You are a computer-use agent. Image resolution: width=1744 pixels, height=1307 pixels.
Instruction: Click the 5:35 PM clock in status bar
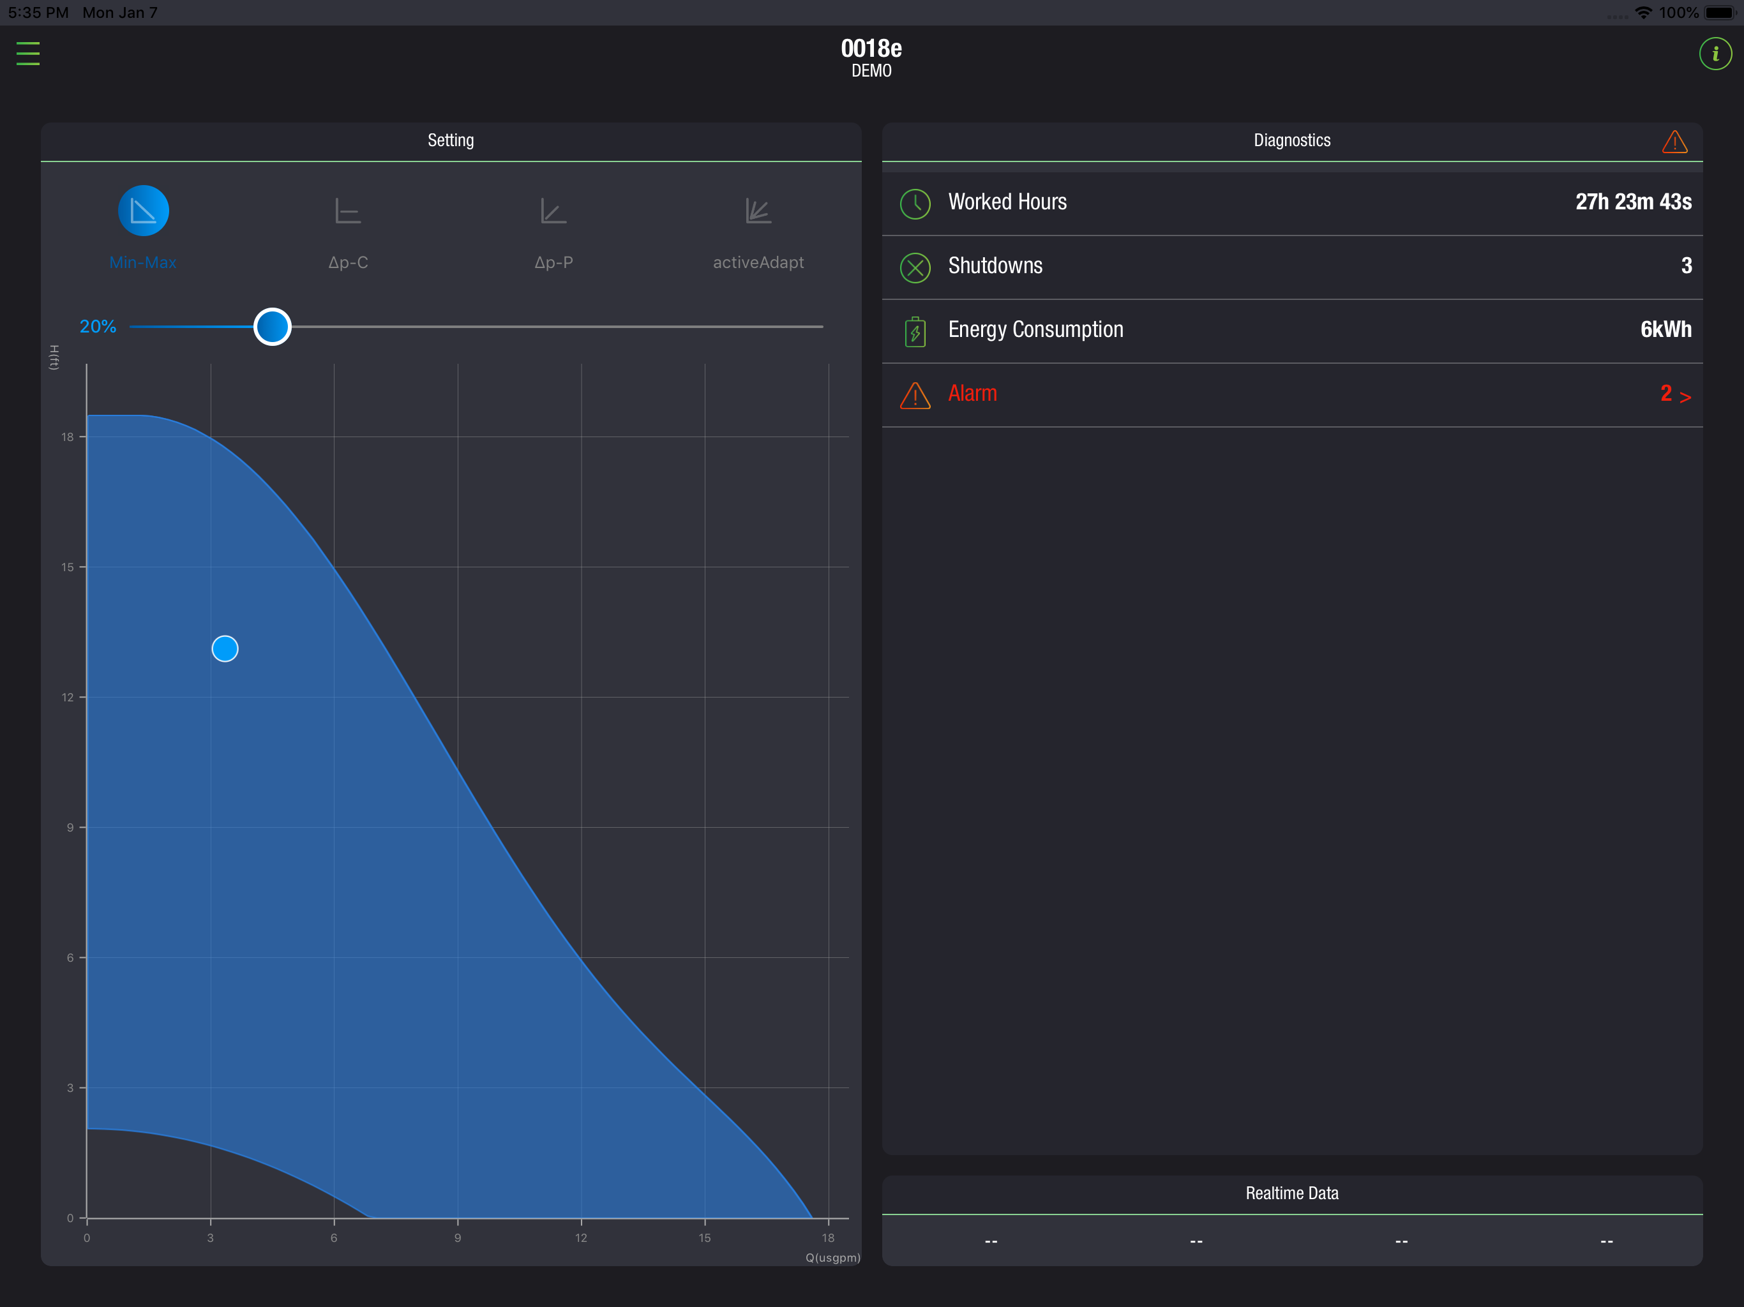coord(38,13)
